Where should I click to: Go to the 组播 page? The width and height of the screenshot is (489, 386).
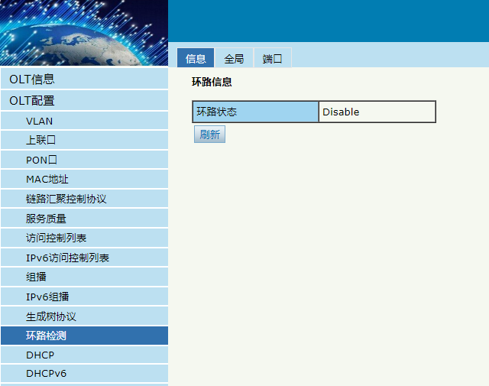tap(85, 277)
